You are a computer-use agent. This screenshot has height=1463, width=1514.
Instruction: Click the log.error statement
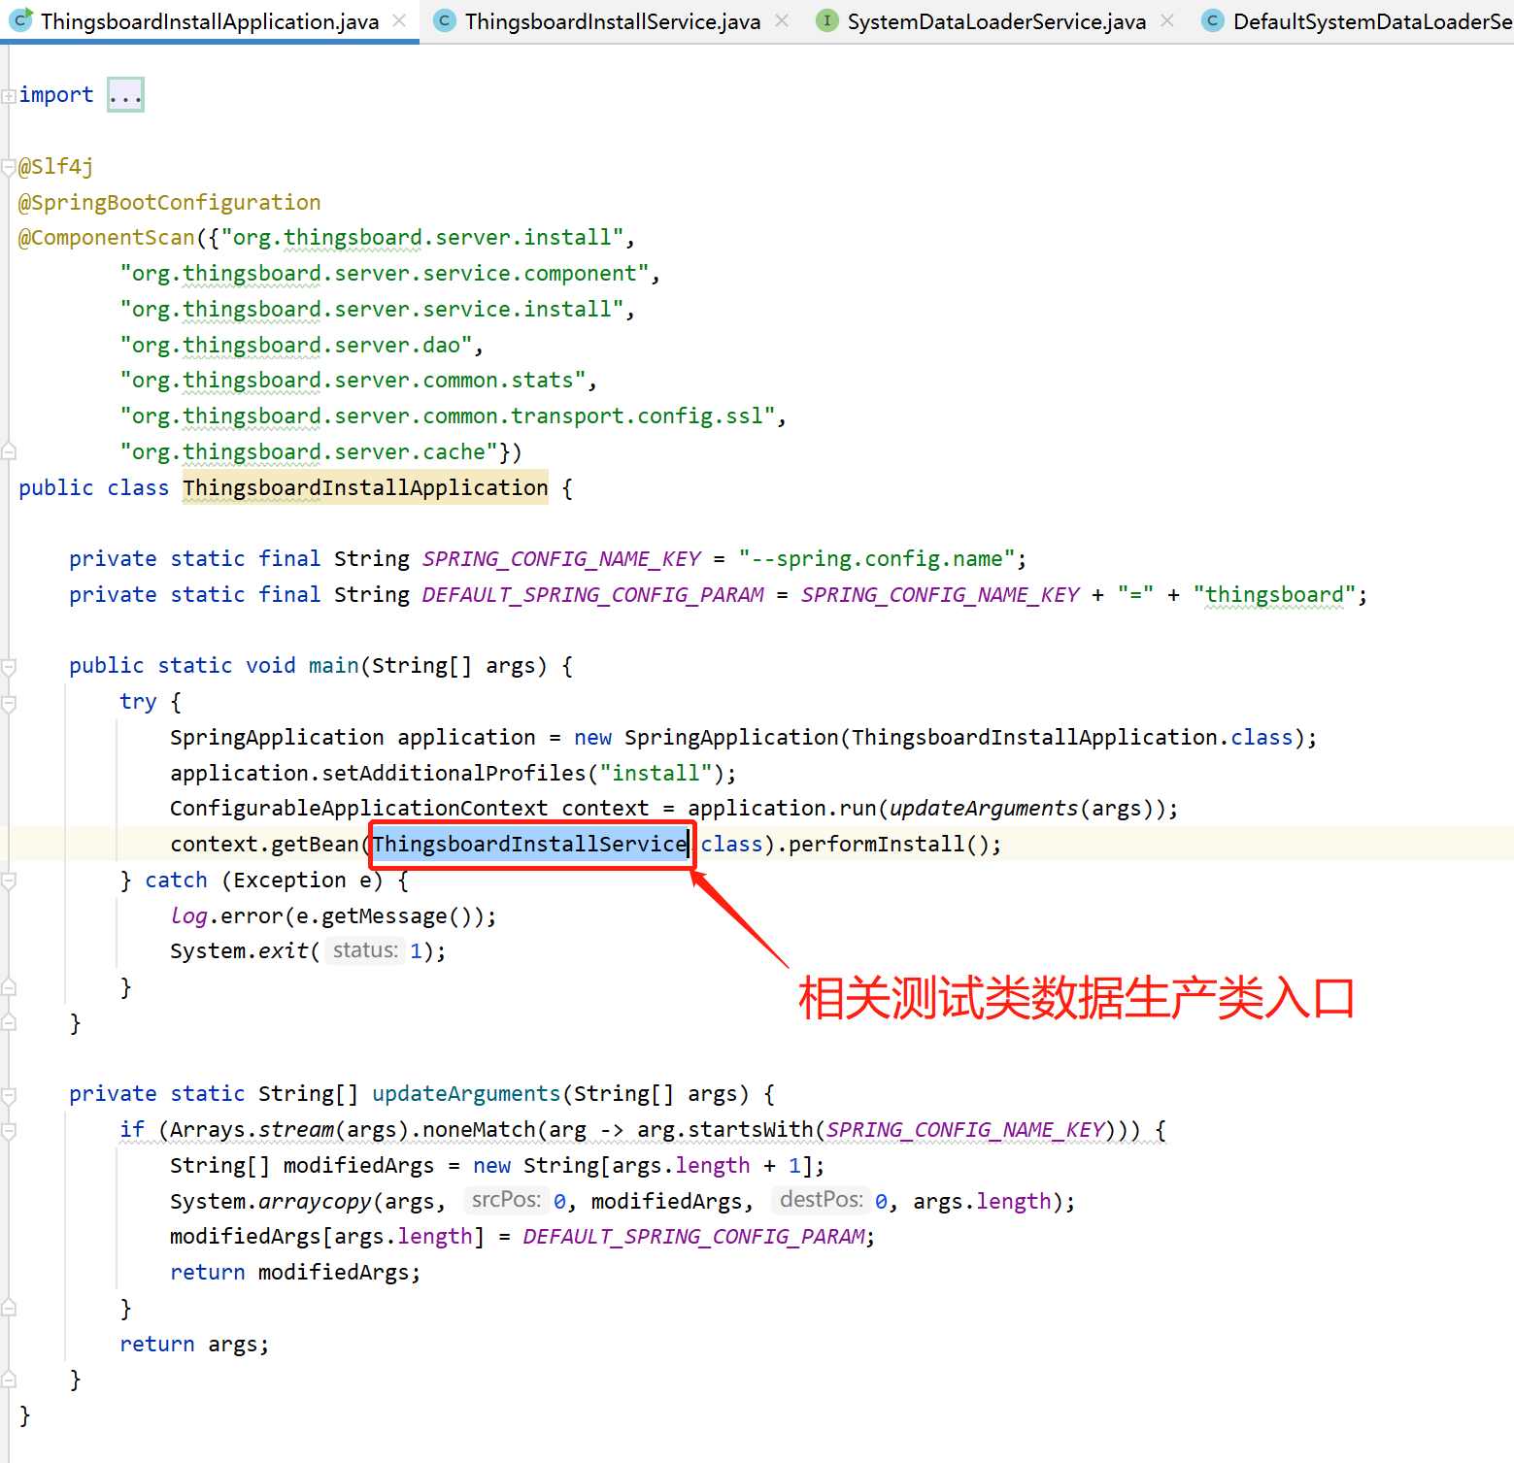point(333,916)
